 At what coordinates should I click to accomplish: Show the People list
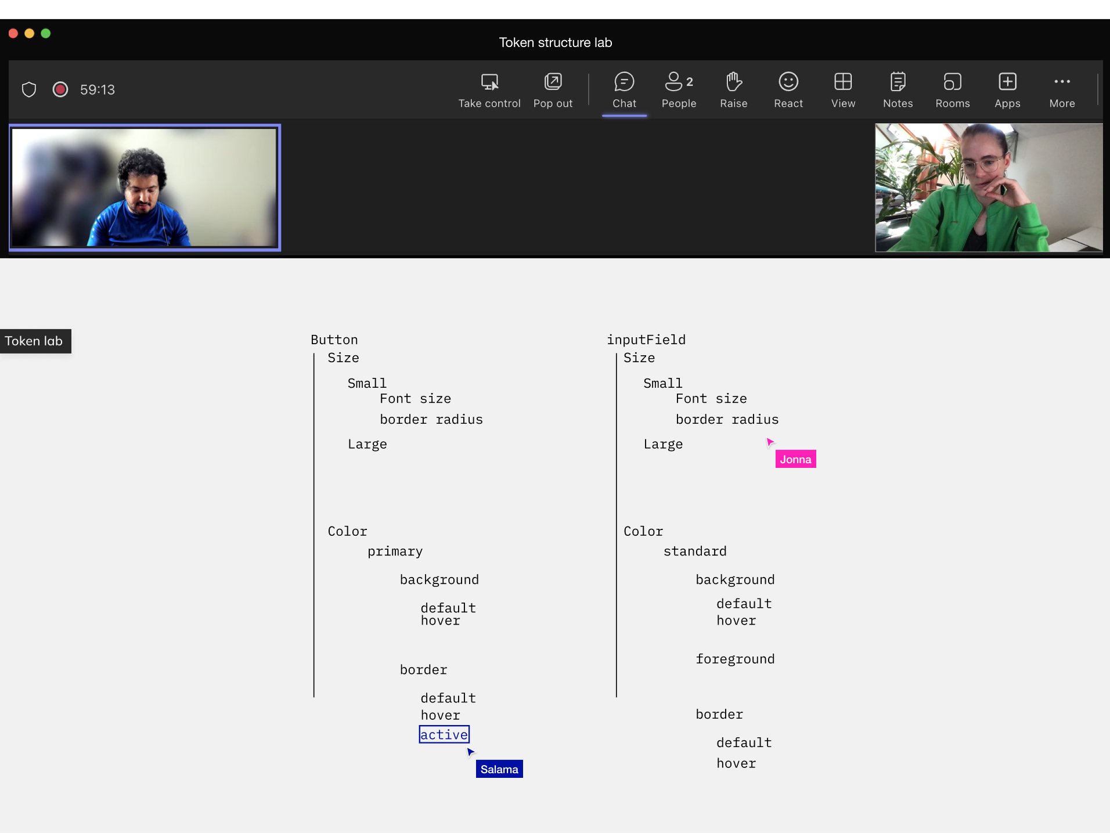click(x=679, y=90)
